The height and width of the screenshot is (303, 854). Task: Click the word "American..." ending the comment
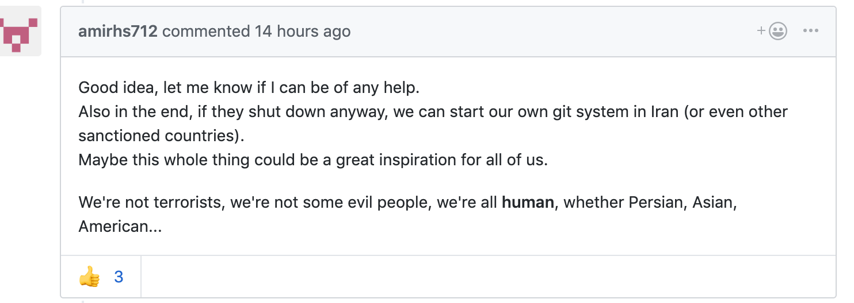pos(120,227)
